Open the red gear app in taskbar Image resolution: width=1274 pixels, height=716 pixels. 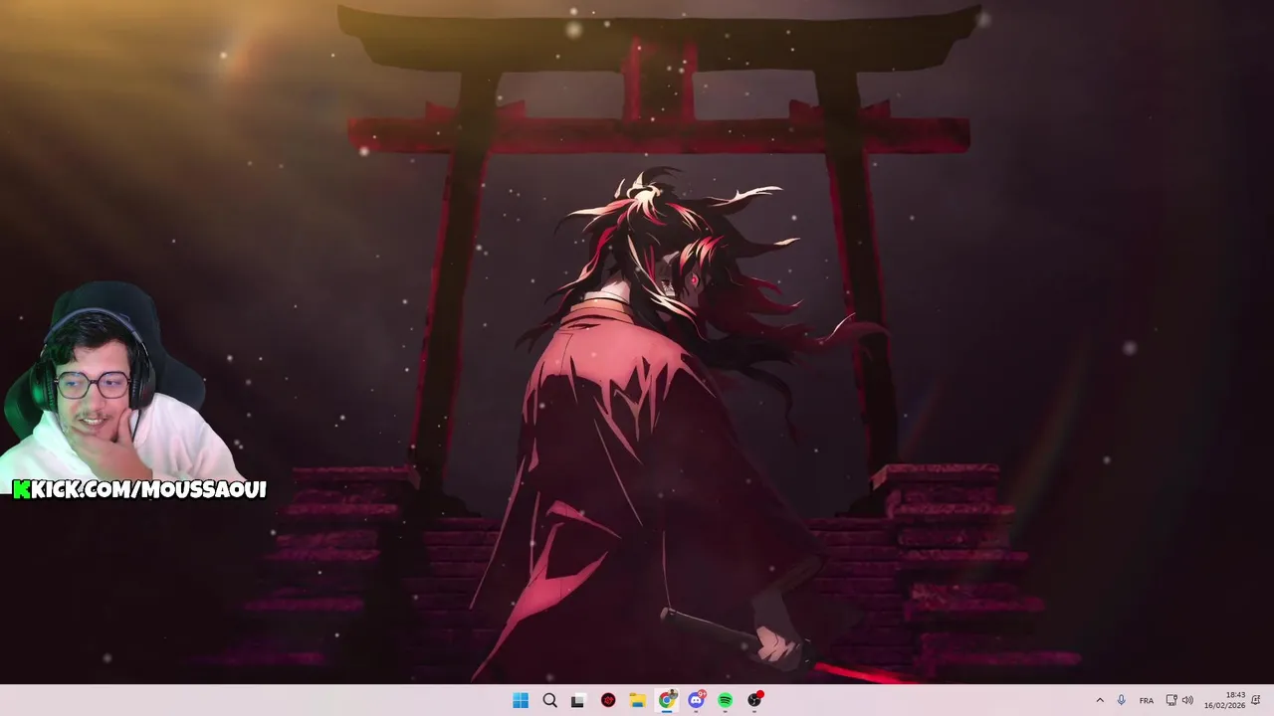608,700
